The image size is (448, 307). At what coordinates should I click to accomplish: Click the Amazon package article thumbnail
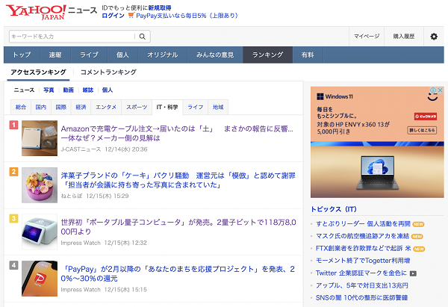[x=40, y=138]
